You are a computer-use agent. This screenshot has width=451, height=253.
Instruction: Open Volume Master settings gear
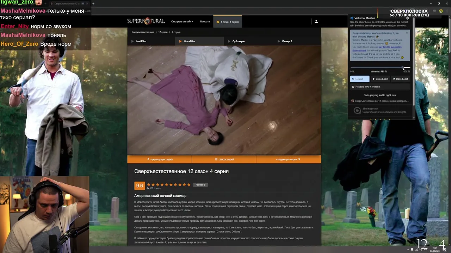(408, 18)
